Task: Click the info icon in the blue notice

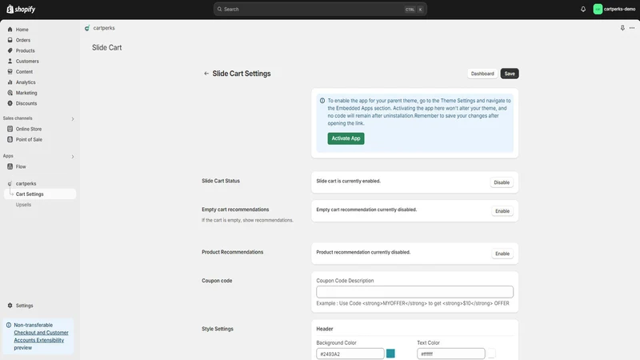Action: pos(322,101)
